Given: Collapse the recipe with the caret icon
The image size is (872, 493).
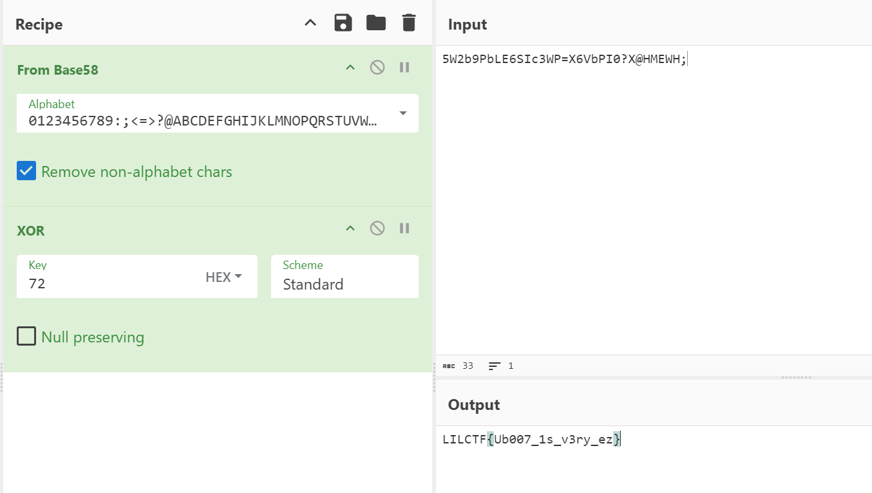Looking at the screenshot, I should point(310,23).
